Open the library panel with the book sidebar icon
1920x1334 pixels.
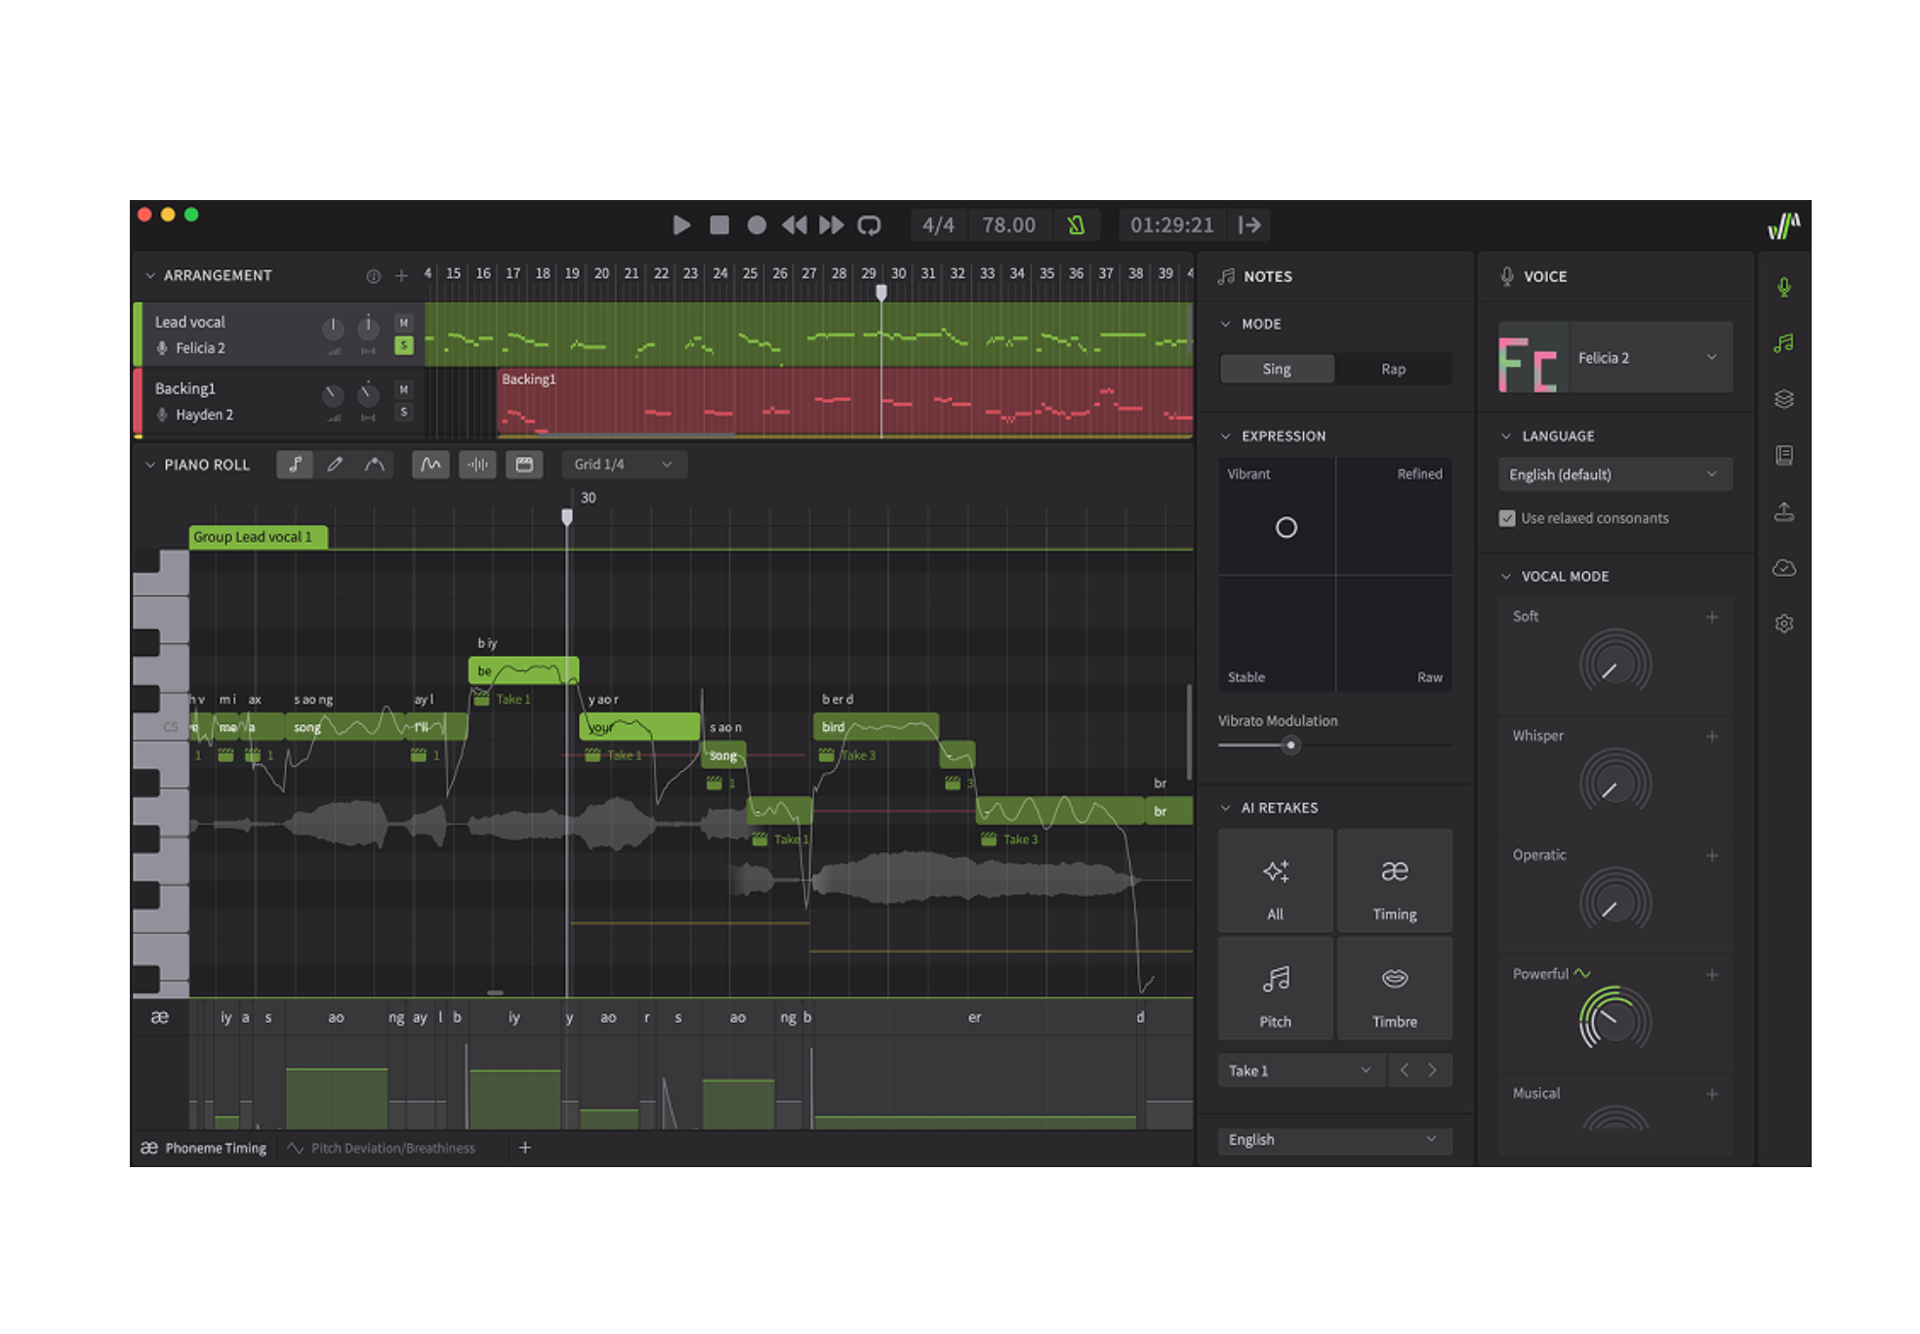(1784, 455)
